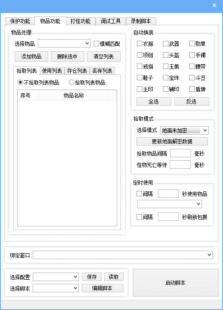Click the 读取 button
Image resolution: width=223 pixels, height=310 pixels.
(114, 277)
